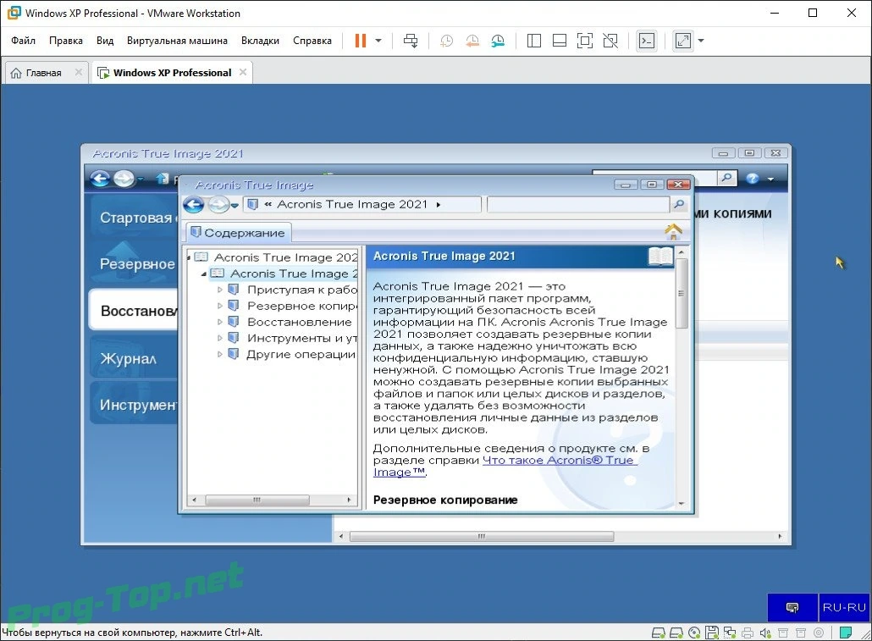Open the Резервное sidebar section

(134, 263)
